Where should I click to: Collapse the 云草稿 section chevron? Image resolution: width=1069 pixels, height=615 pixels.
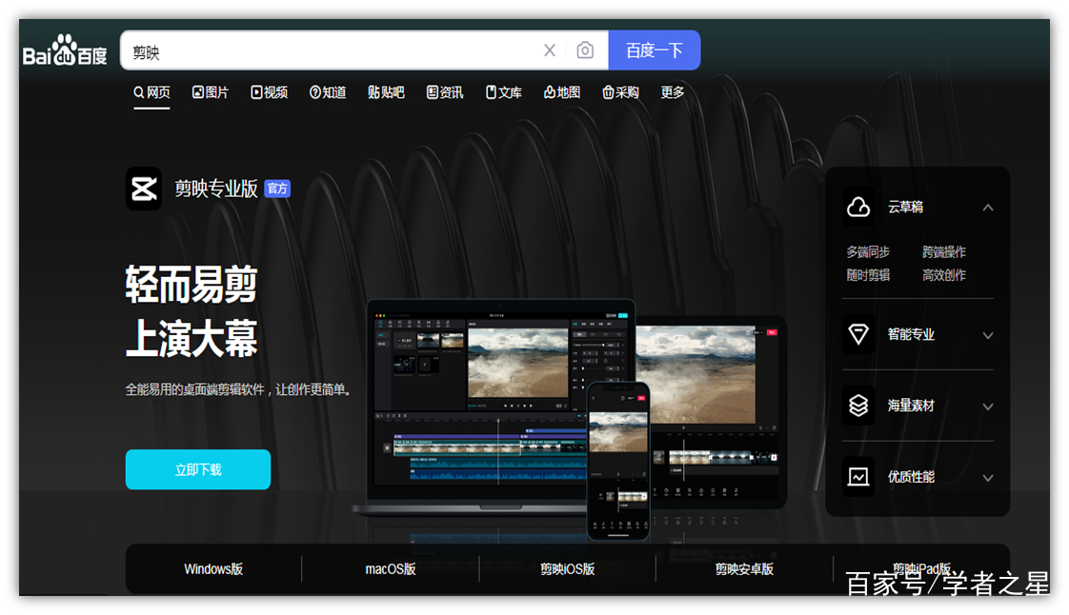[988, 207]
